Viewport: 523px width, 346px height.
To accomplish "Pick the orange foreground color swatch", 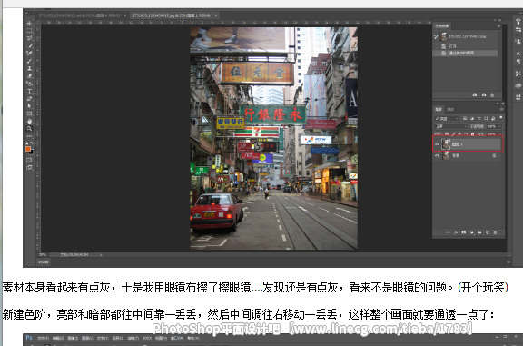I will [28, 149].
